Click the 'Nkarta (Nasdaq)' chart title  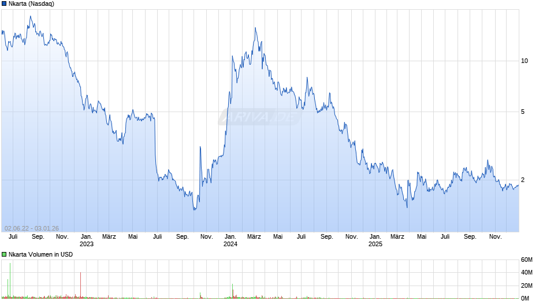pyautogui.click(x=32, y=4)
